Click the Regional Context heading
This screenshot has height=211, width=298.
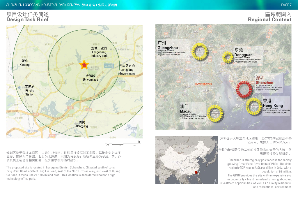(269, 20)
